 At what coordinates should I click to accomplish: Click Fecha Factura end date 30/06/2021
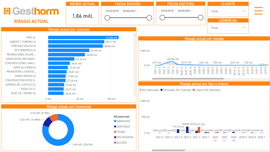tap(184, 11)
